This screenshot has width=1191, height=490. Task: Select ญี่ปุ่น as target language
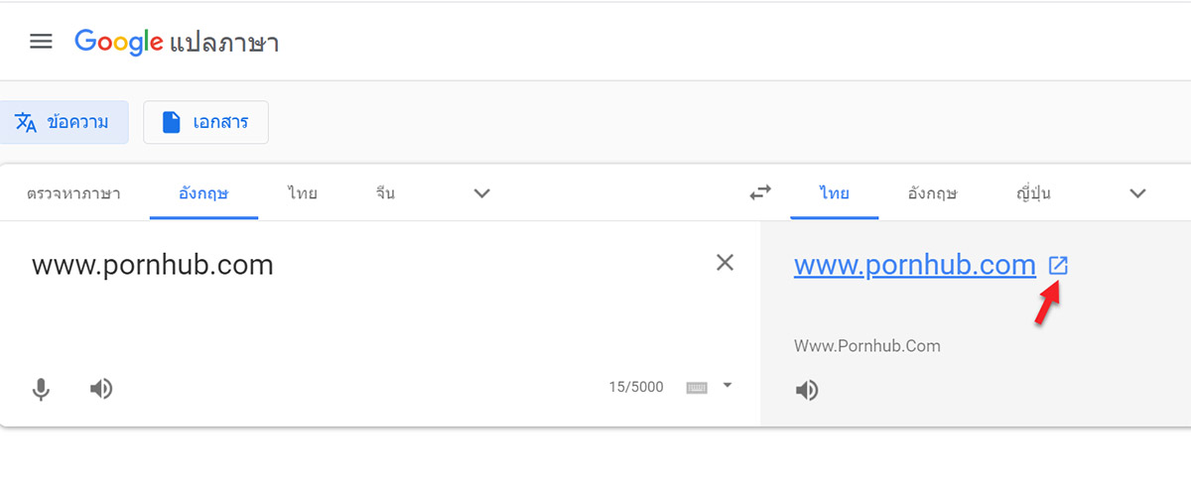pos(1033,193)
